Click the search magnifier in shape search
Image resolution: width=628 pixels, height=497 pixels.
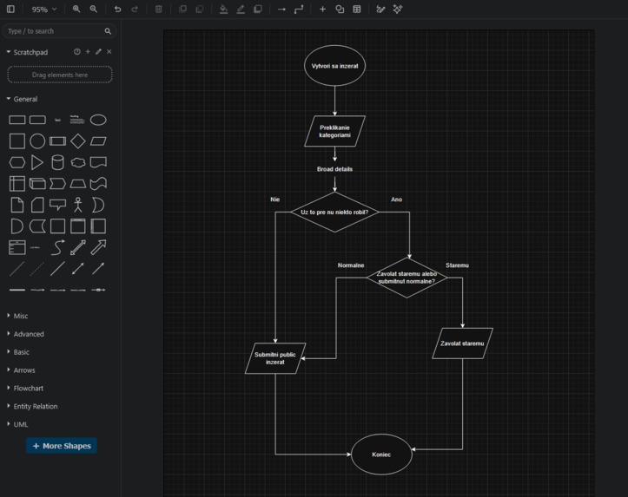pos(108,31)
